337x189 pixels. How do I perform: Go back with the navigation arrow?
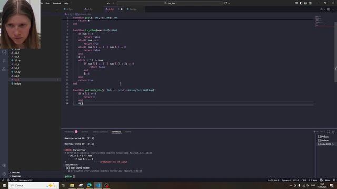tap(108, 3)
